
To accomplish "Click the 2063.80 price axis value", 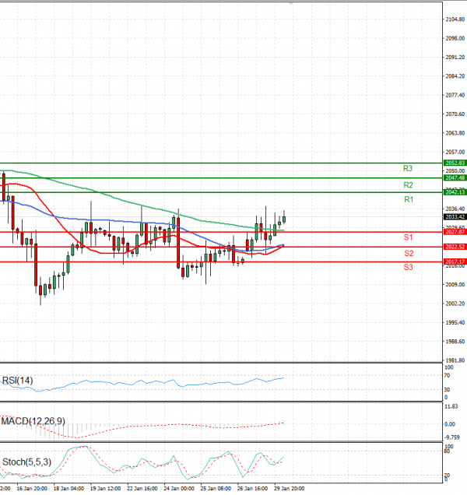I will coord(455,133).
